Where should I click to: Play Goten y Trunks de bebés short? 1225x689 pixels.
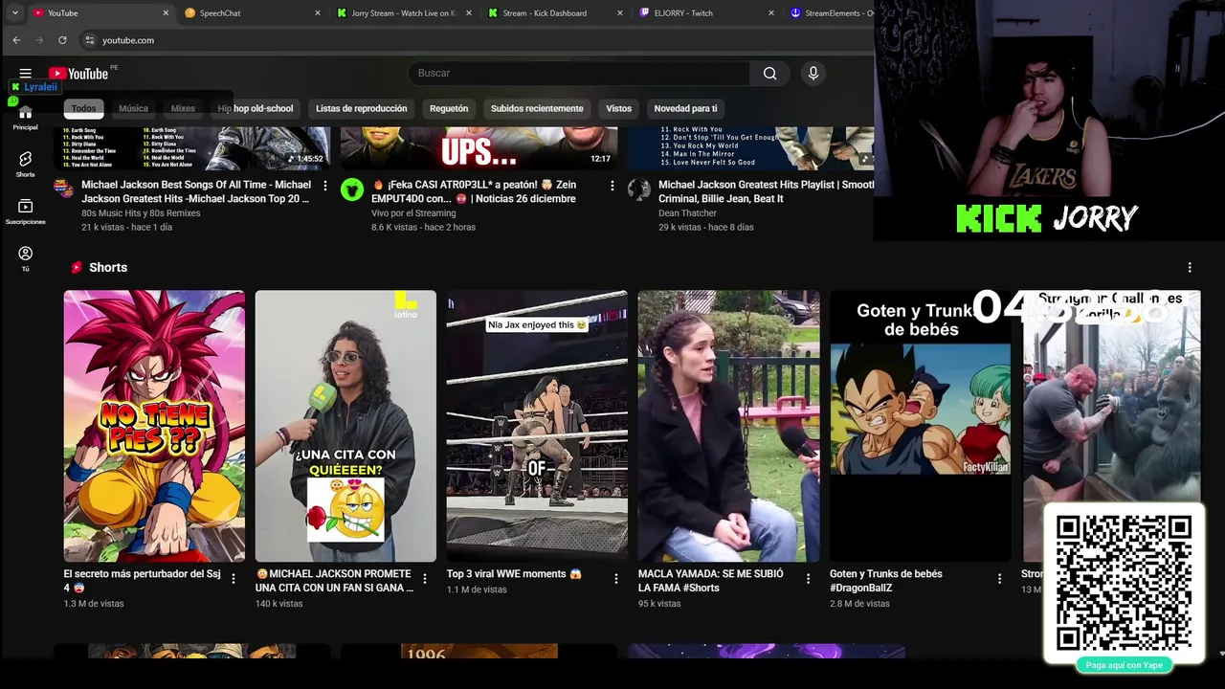920,426
